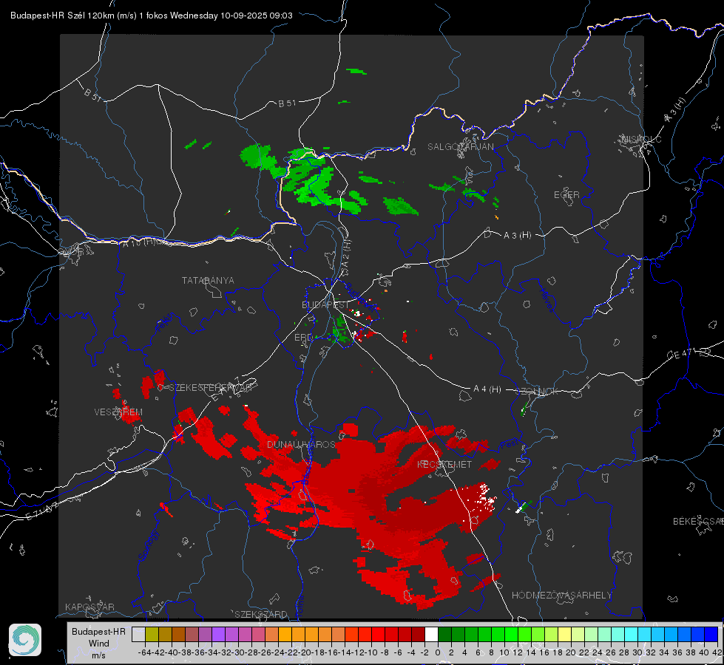Click the TATABÁNYA city label
The image size is (724, 665).
[208, 281]
